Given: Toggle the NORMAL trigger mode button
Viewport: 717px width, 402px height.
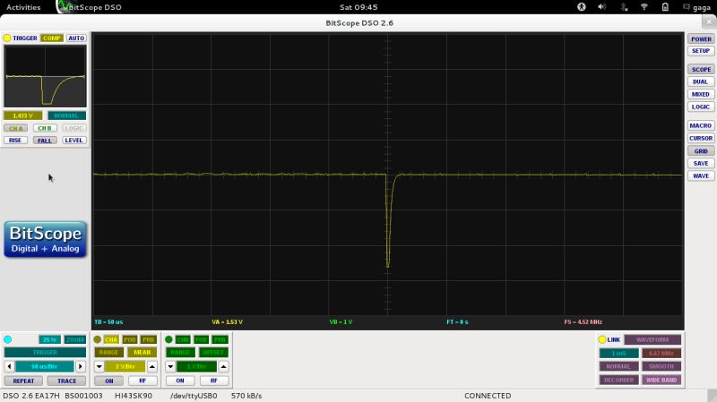Looking at the screenshot, I should click(x=66, y=115).
